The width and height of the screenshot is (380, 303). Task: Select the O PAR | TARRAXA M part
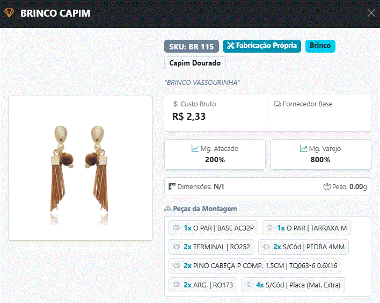click(x=306, y=228)
